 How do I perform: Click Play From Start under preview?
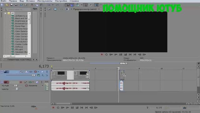click(x=111, y=54)
